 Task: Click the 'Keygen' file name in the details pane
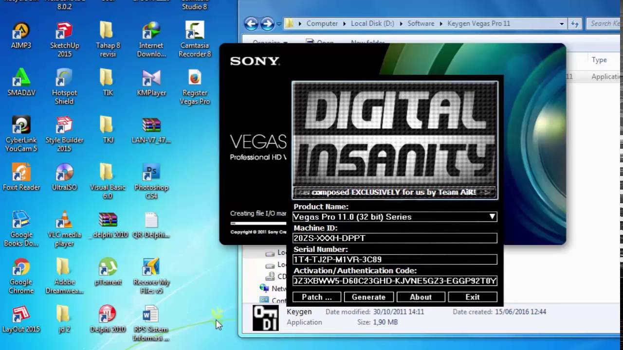(x=299, y=312)
